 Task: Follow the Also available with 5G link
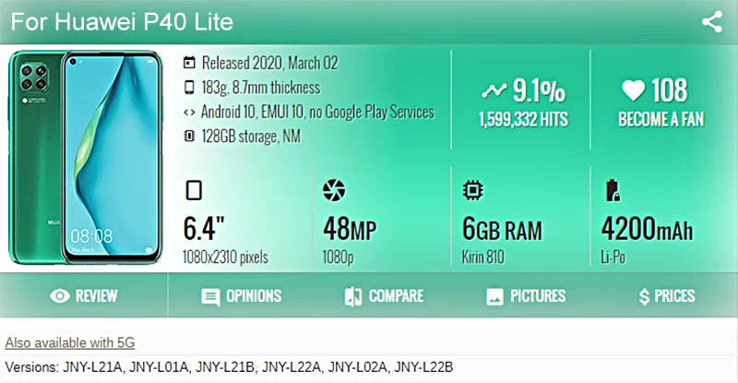point(70,343)
